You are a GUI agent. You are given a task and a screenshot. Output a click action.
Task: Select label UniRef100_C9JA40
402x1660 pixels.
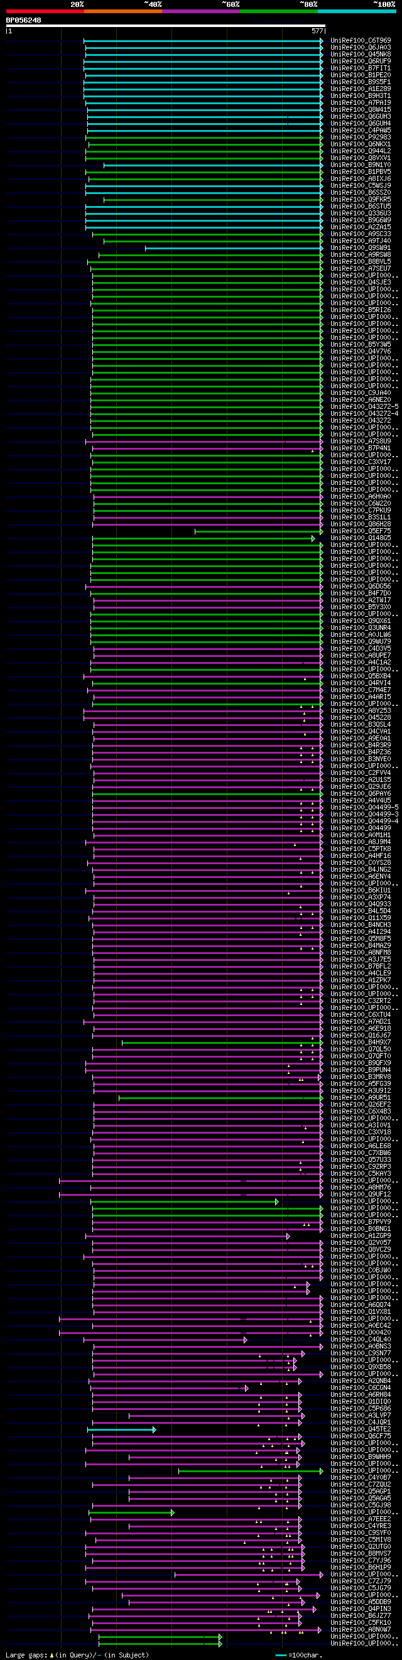(x=361, y=393)
